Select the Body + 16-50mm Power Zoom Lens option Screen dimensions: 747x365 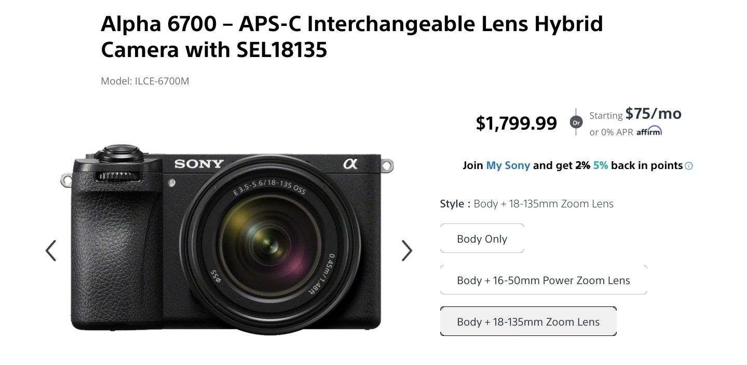(543, 280)
